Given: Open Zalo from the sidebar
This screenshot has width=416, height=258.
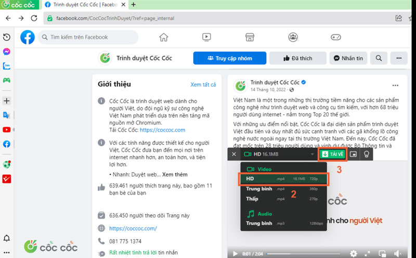Looking at the screenshot, I should [x=7, y=66].
